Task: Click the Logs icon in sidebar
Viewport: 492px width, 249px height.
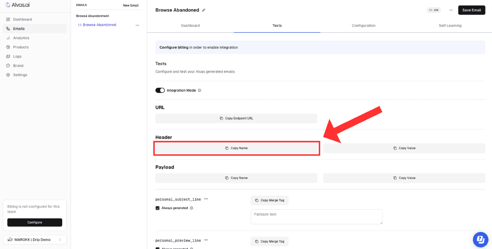Action: point(8,56)
